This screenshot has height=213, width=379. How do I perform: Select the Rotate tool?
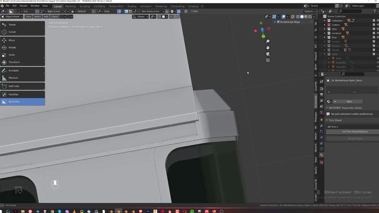[23, 47]
